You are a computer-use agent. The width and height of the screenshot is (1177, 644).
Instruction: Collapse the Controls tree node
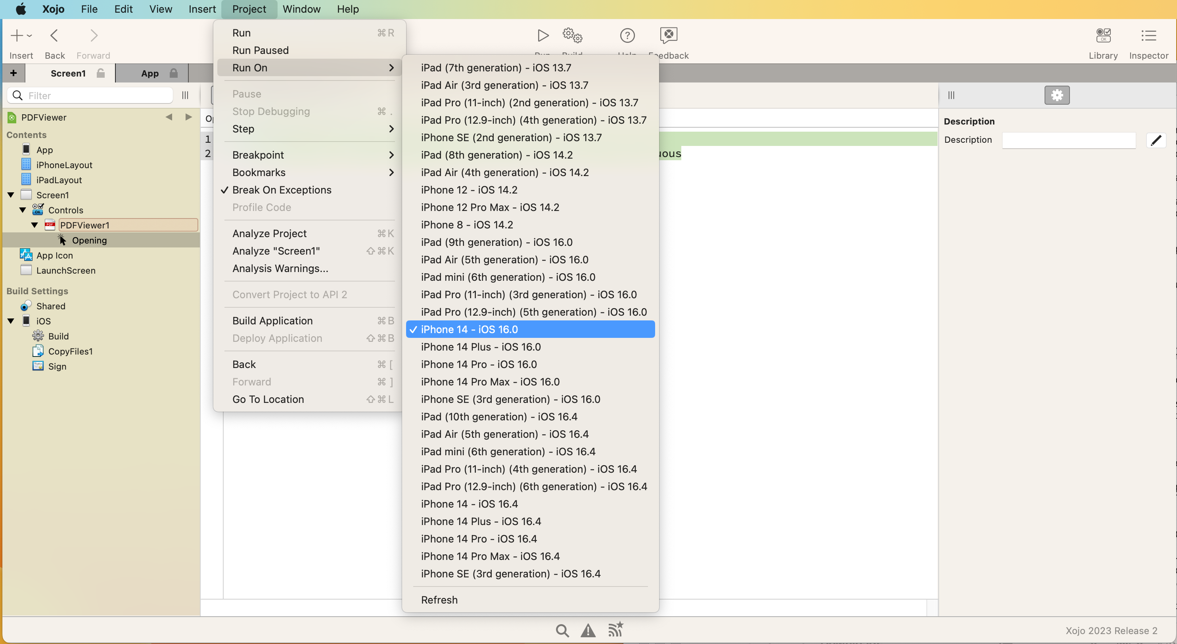click(23, 210)
